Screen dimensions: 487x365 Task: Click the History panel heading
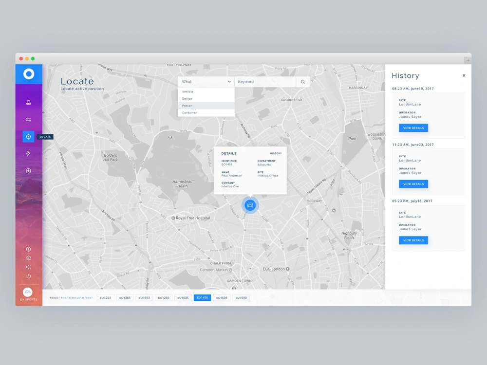tap(405, 76)
